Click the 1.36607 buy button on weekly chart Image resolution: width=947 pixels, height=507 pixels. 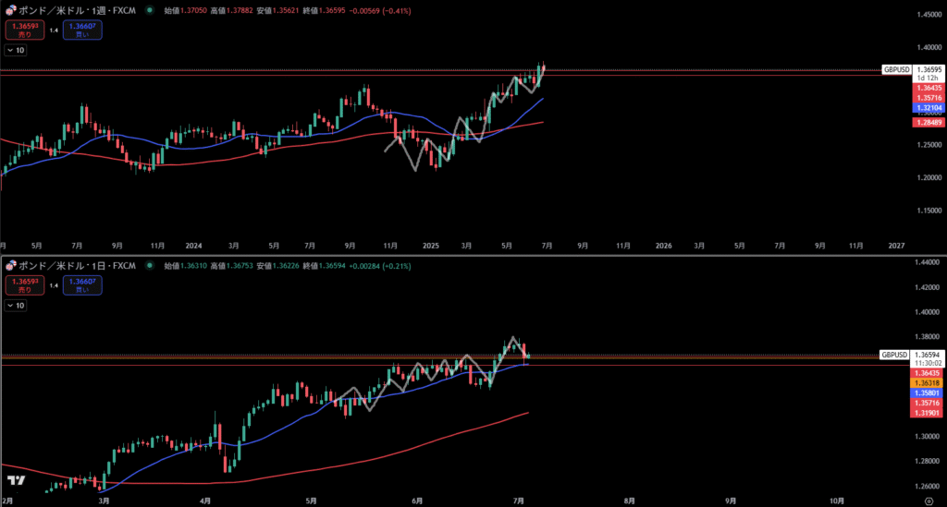pos(82,30)
